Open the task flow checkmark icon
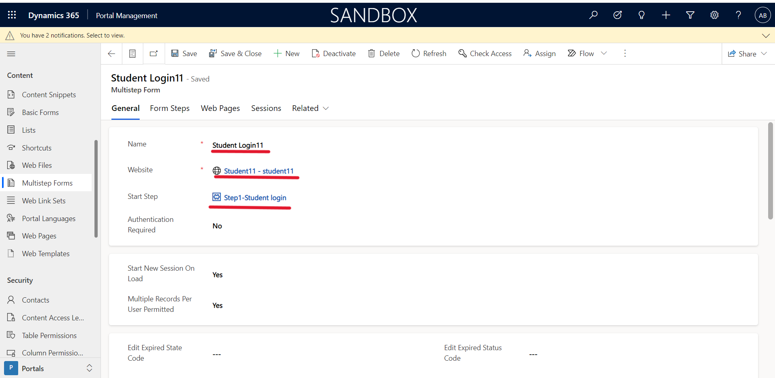Image resolution: width=775 pixels, height=378 pixels. pyautogui.click(x=617, y=15)
